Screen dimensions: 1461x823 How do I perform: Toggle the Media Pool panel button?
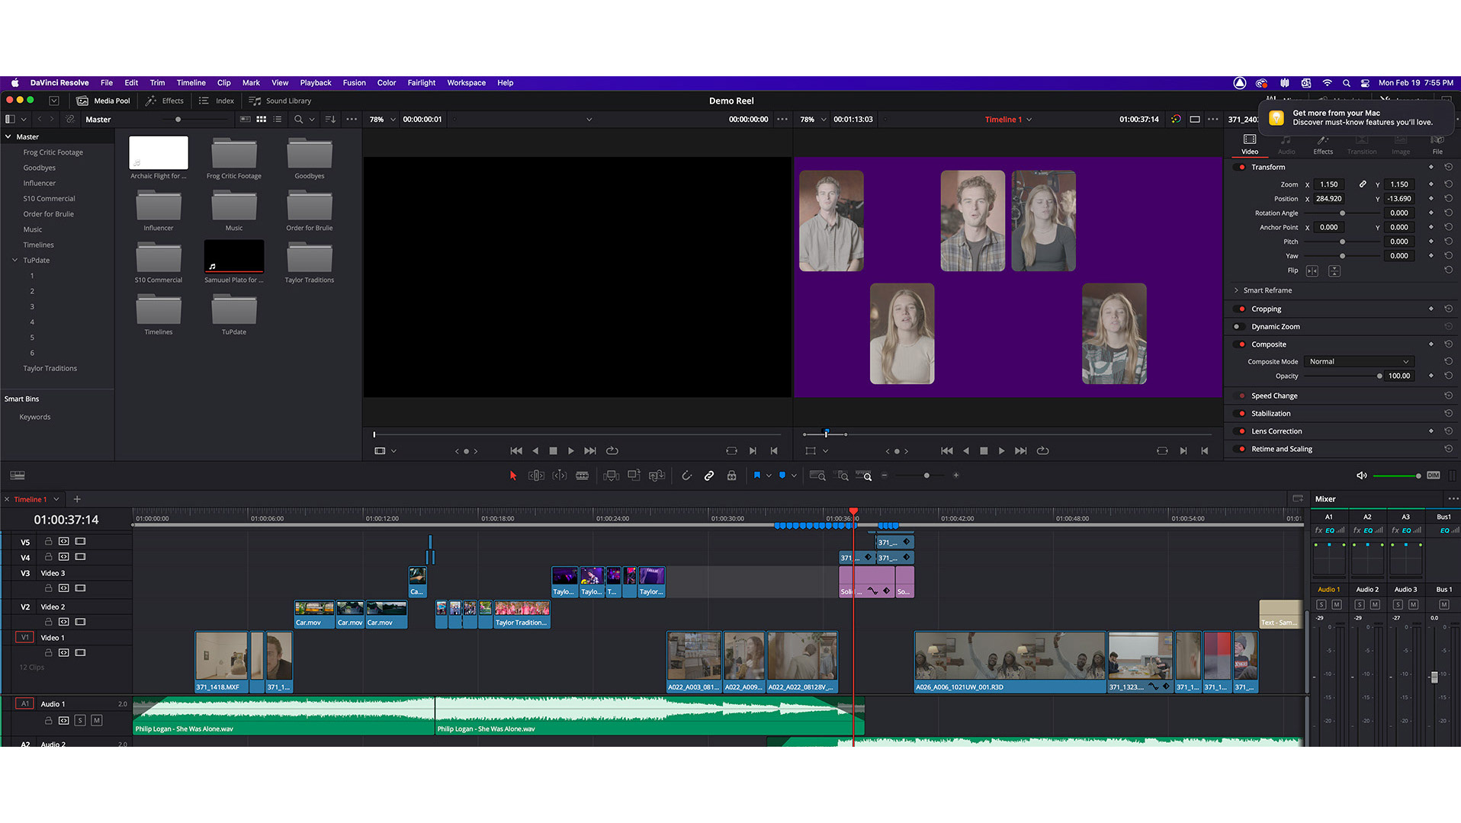tap(104, 101)
